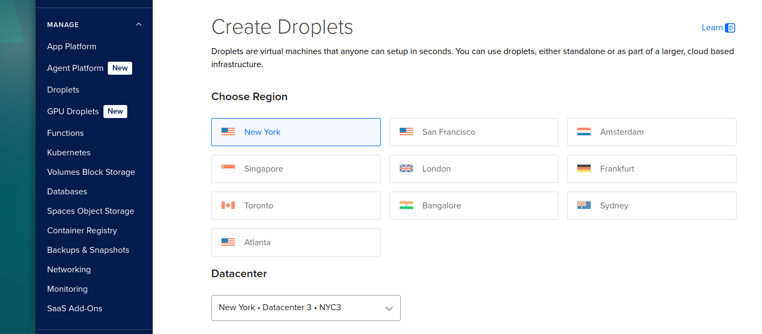
Task: Click the San Francisco US flag icon
Action: coord(406,132)
